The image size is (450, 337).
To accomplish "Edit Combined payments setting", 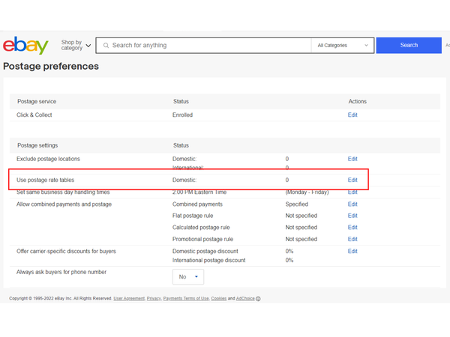I will pyautogui.click(x=352, y=204).
